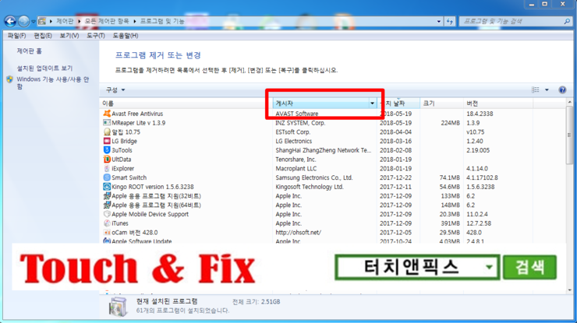Click the search magnifier icon

pos(567,21)
